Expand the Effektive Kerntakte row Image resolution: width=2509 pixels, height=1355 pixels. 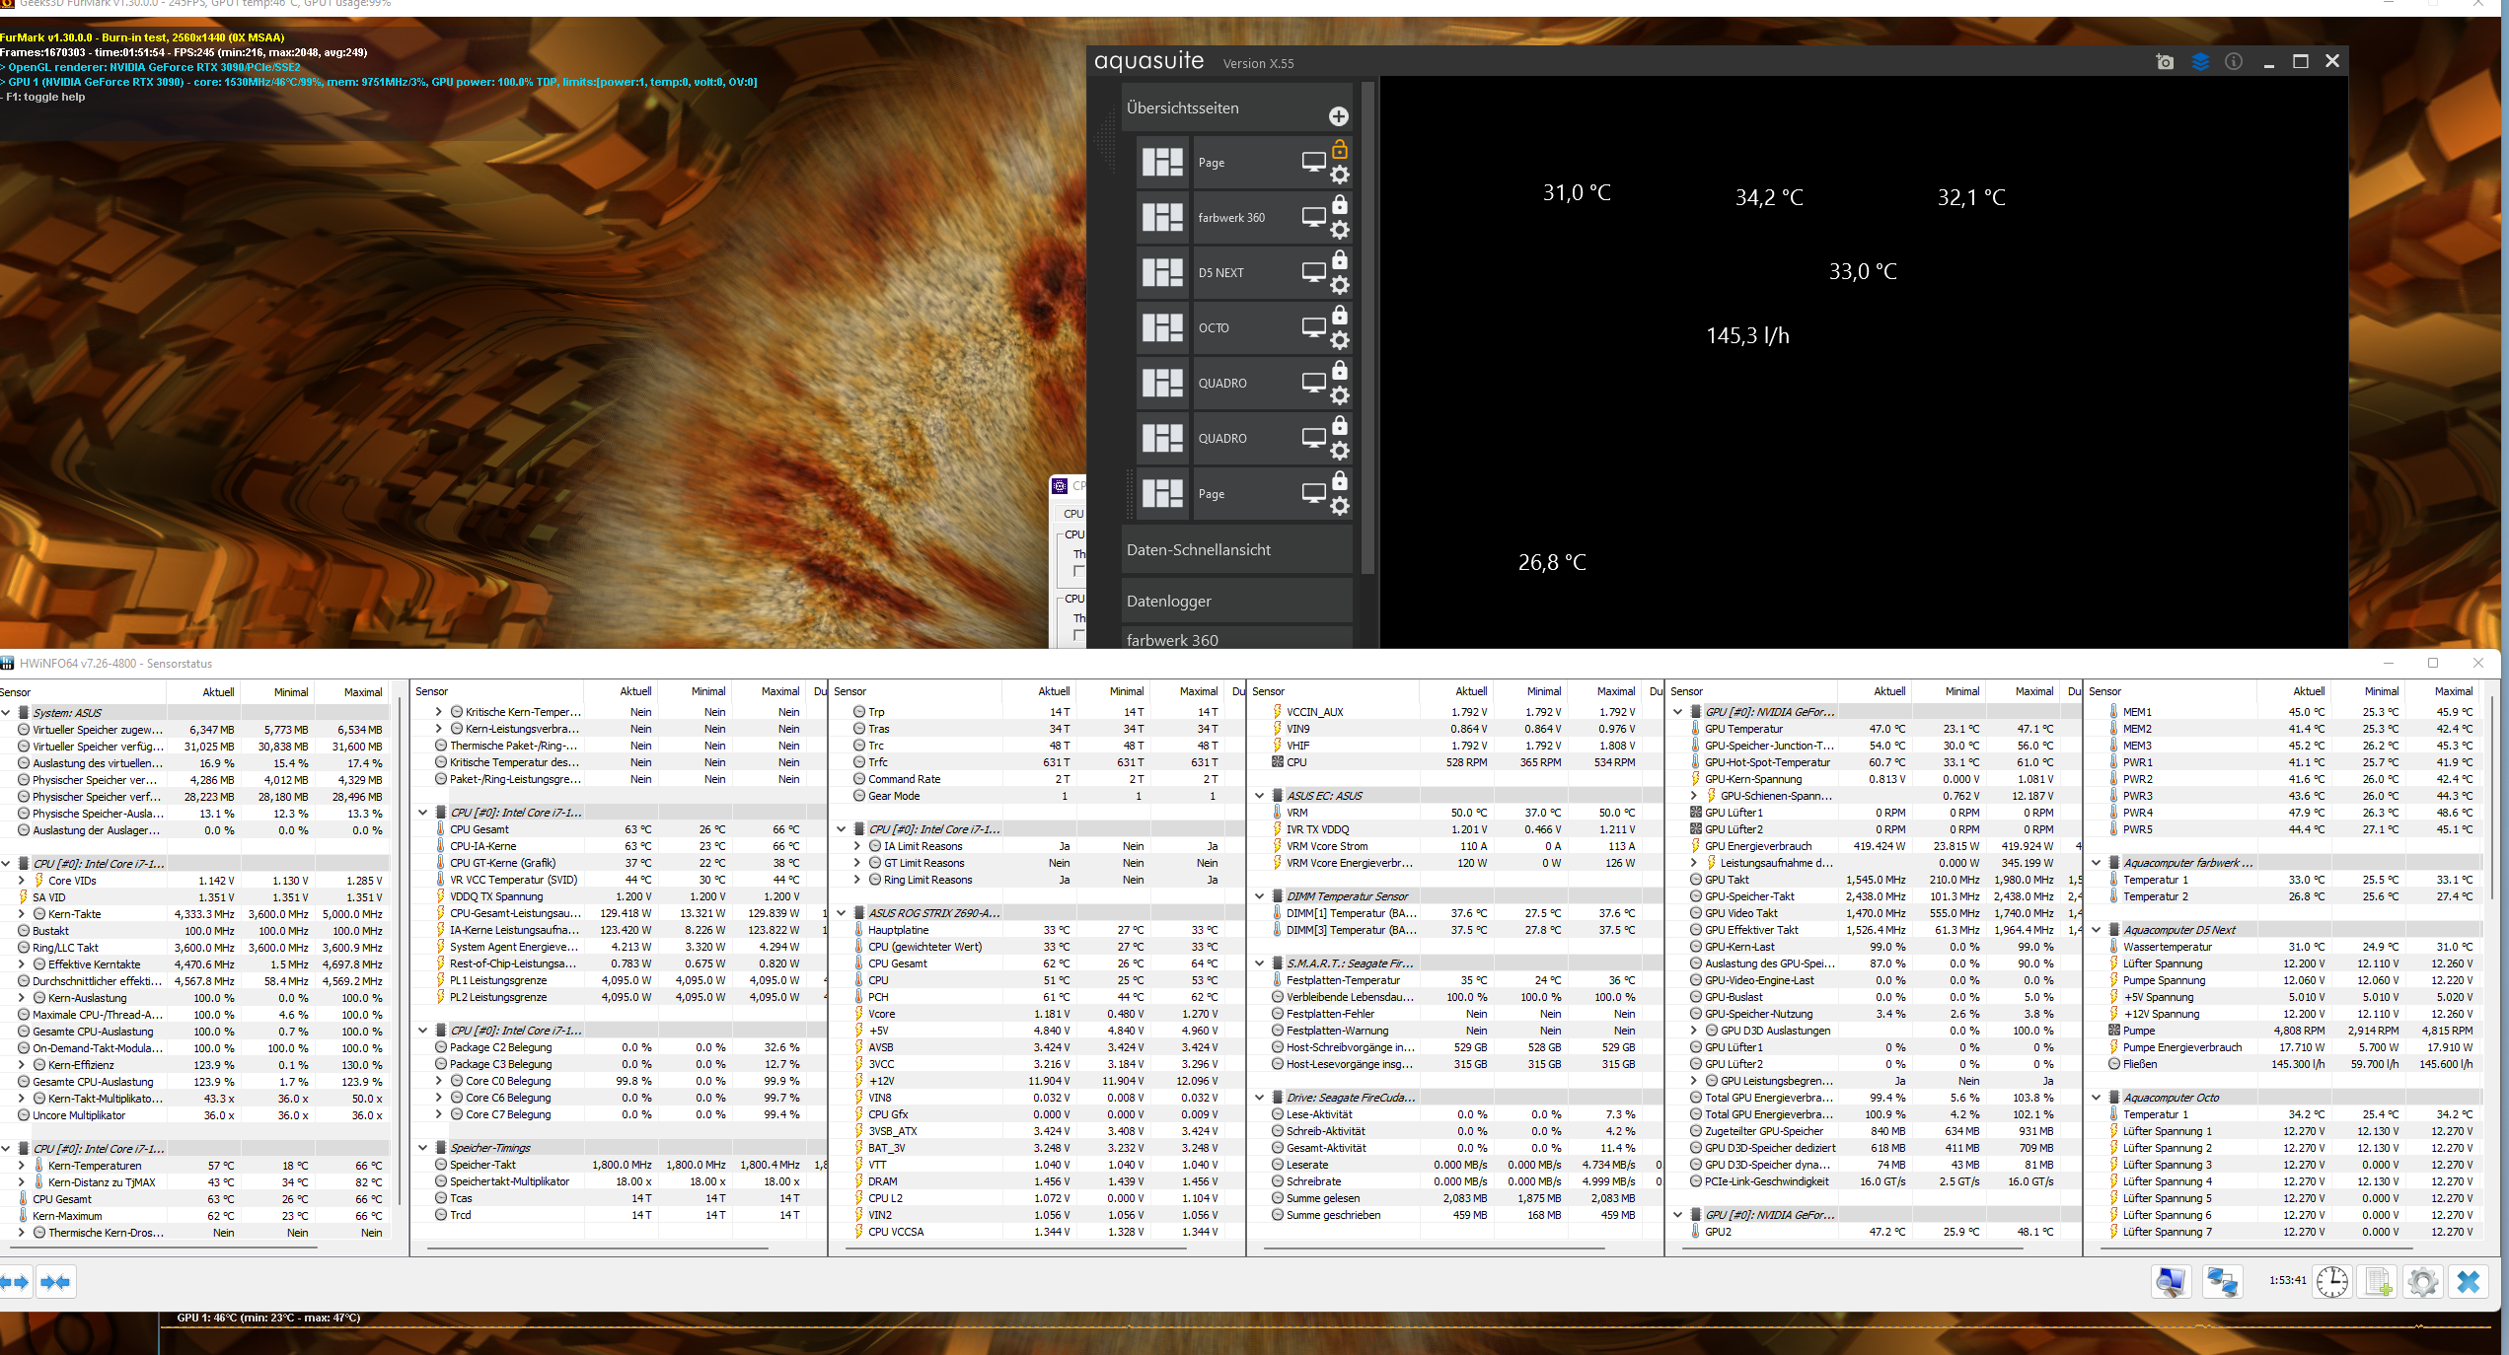point(22,964)
